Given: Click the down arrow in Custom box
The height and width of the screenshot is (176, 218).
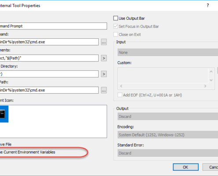Looking at the screenshot, I should (x=211, y=80).
